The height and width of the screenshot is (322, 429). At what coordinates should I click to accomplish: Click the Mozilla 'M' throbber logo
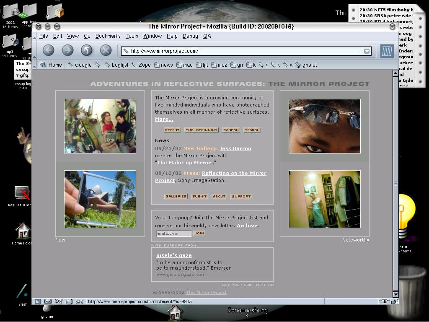(x=387, y=51)
